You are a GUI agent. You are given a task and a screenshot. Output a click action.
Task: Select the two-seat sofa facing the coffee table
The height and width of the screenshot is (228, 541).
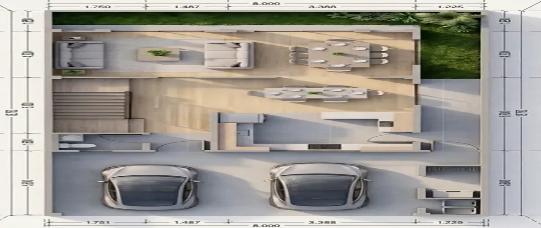coord(229,55)
